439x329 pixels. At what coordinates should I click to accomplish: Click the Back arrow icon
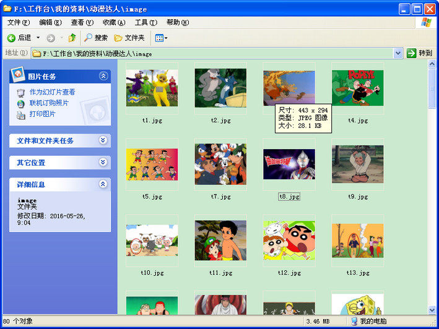[11, 38]
